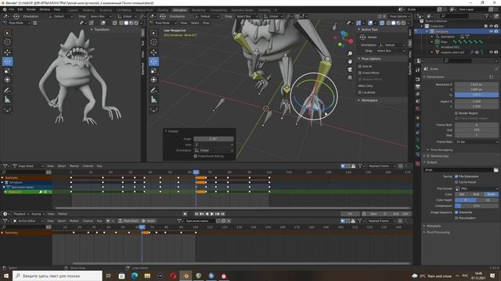Select the Rotate tool in left viewport toolbar
501x281 pixels.
(7, 62)
